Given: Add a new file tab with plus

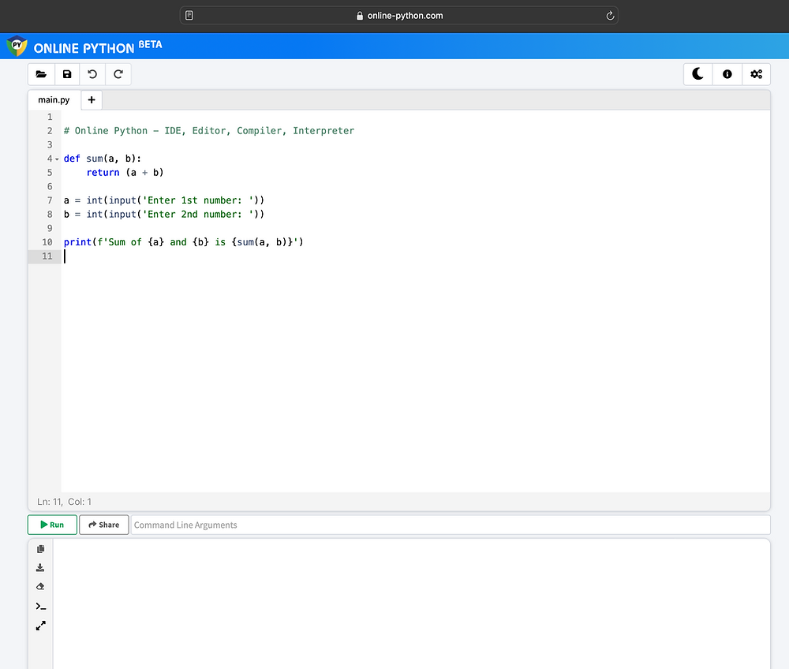Looking at the screenshot, I should 92,100.
